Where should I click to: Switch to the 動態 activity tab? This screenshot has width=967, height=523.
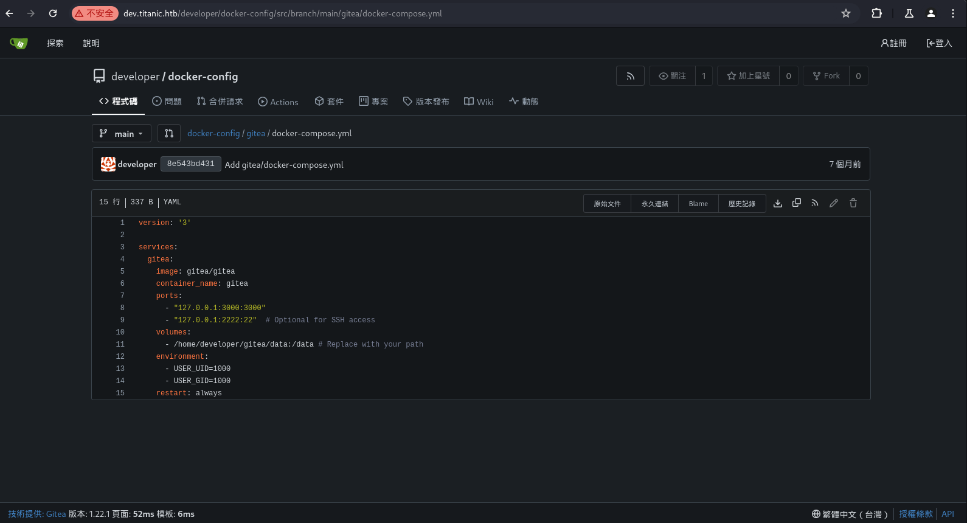(x=524, y=102)
